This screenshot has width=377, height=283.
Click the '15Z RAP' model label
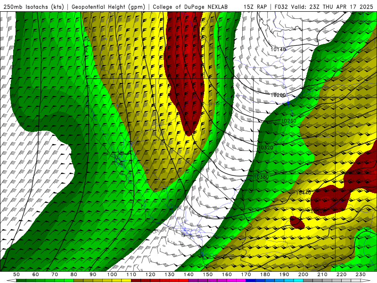255,7
